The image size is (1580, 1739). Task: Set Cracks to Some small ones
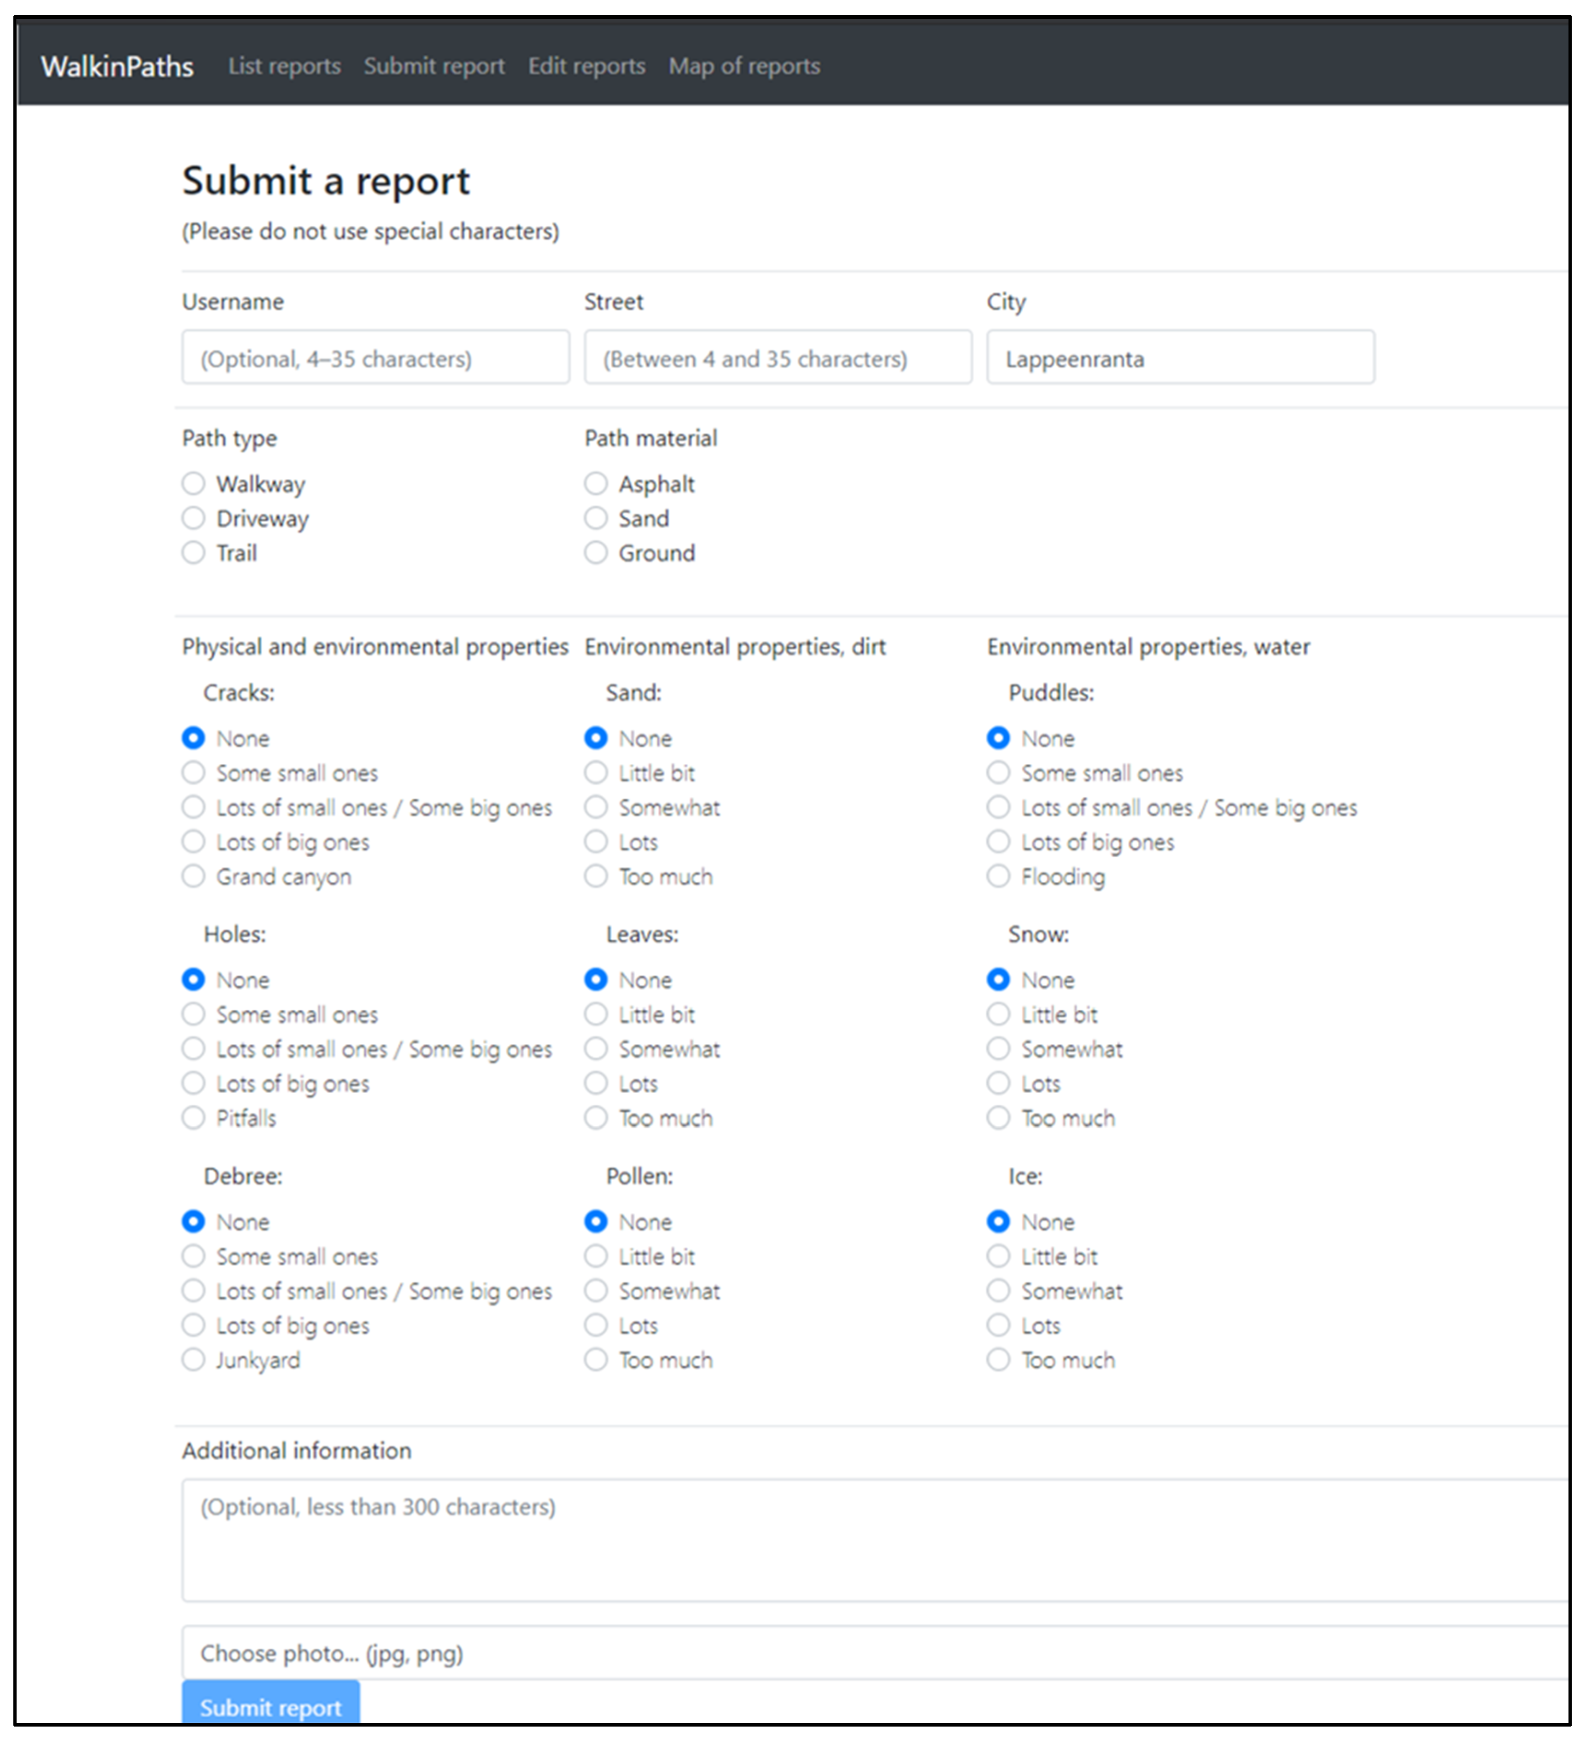193,773
